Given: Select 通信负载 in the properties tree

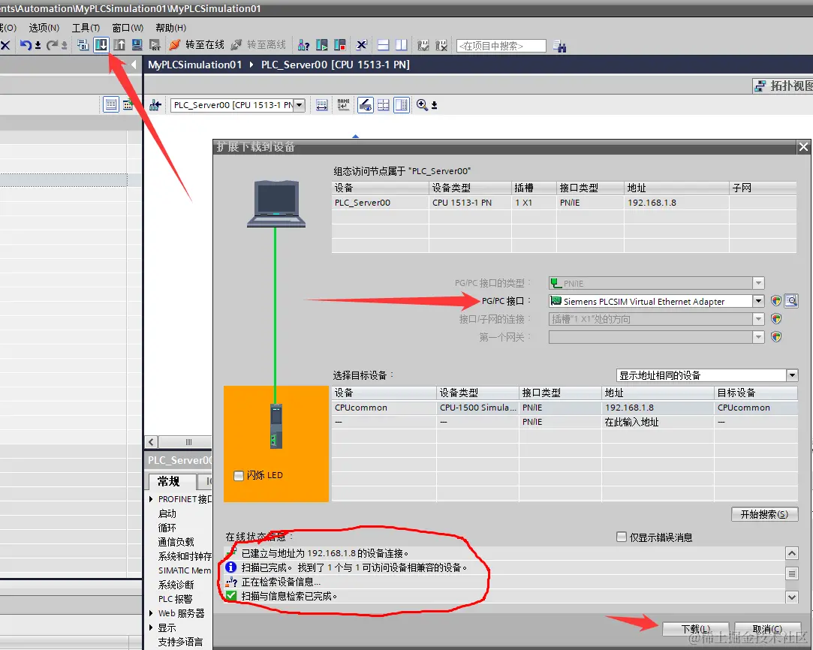Looking at the screenshot, I should click(176, 542).
